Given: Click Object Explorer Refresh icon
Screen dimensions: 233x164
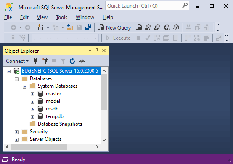Looking at the screenshot, I should 72,61.
